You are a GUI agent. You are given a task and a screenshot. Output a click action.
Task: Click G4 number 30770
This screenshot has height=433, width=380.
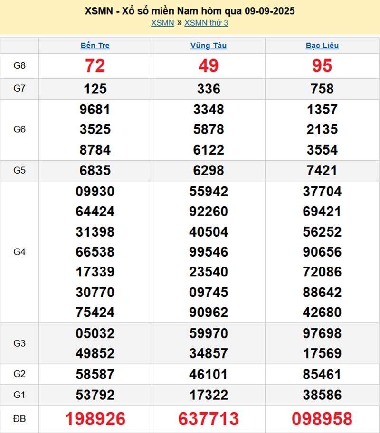[x=95, y=292]
